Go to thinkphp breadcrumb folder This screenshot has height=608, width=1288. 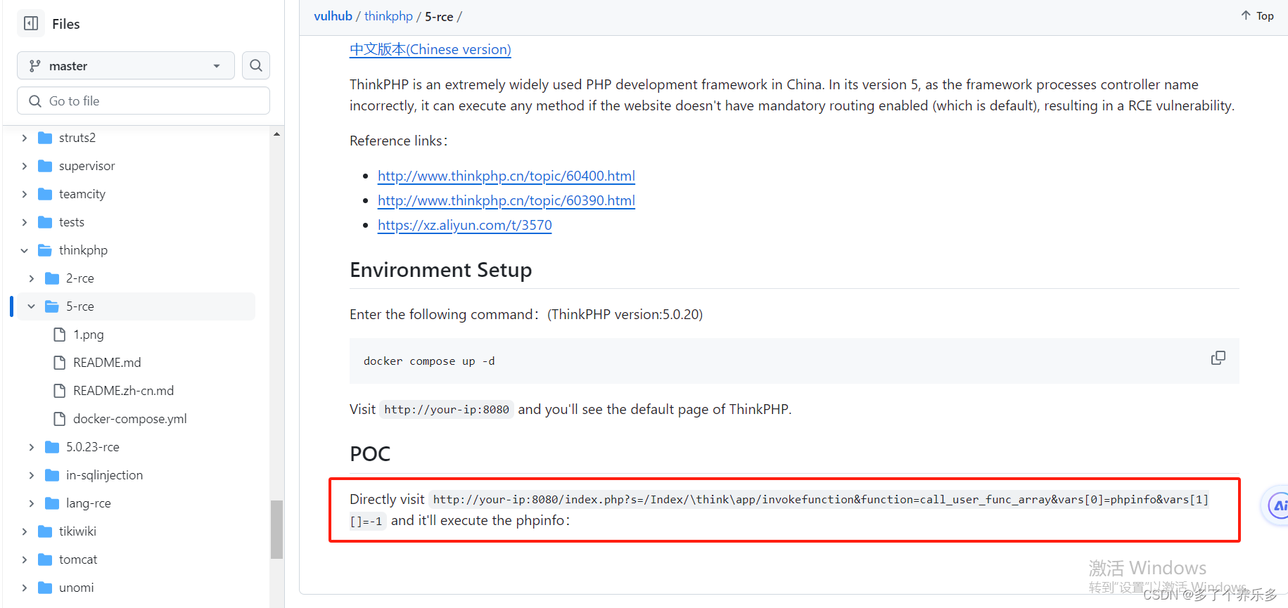point(388,16)
